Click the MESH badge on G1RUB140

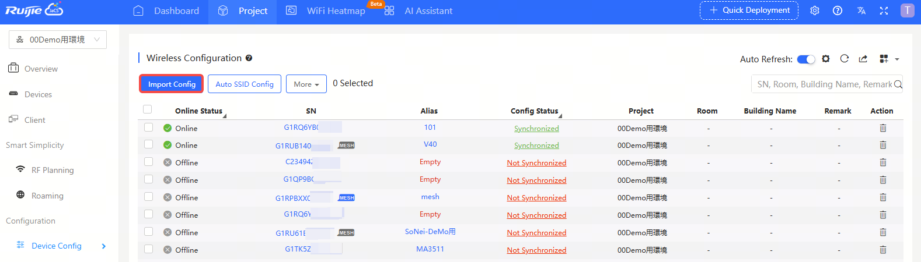point(347,146)
